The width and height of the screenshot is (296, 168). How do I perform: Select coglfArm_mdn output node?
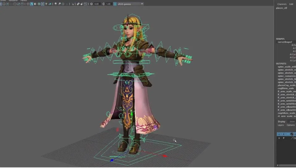(286, 88)
